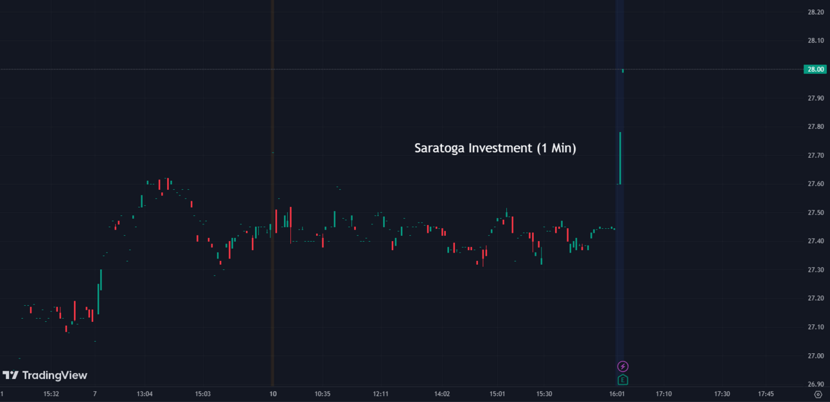The height and width of the screenshot is (402, 830).
Task: Click the 27.20 price axis label
Action: pyautogui.click(x=816, y=299)
